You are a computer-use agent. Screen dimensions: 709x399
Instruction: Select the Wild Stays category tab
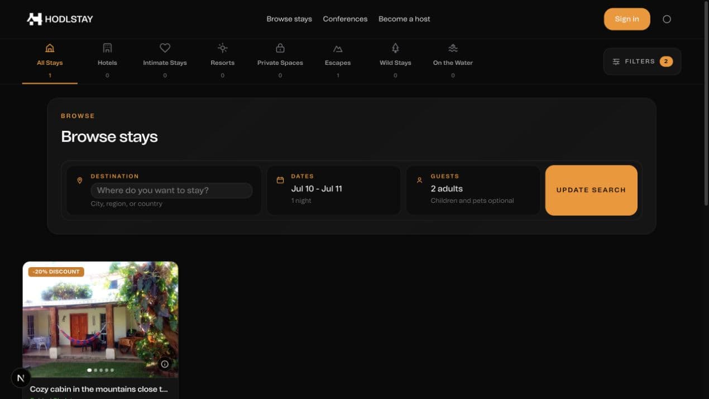[x=395, y=61]
